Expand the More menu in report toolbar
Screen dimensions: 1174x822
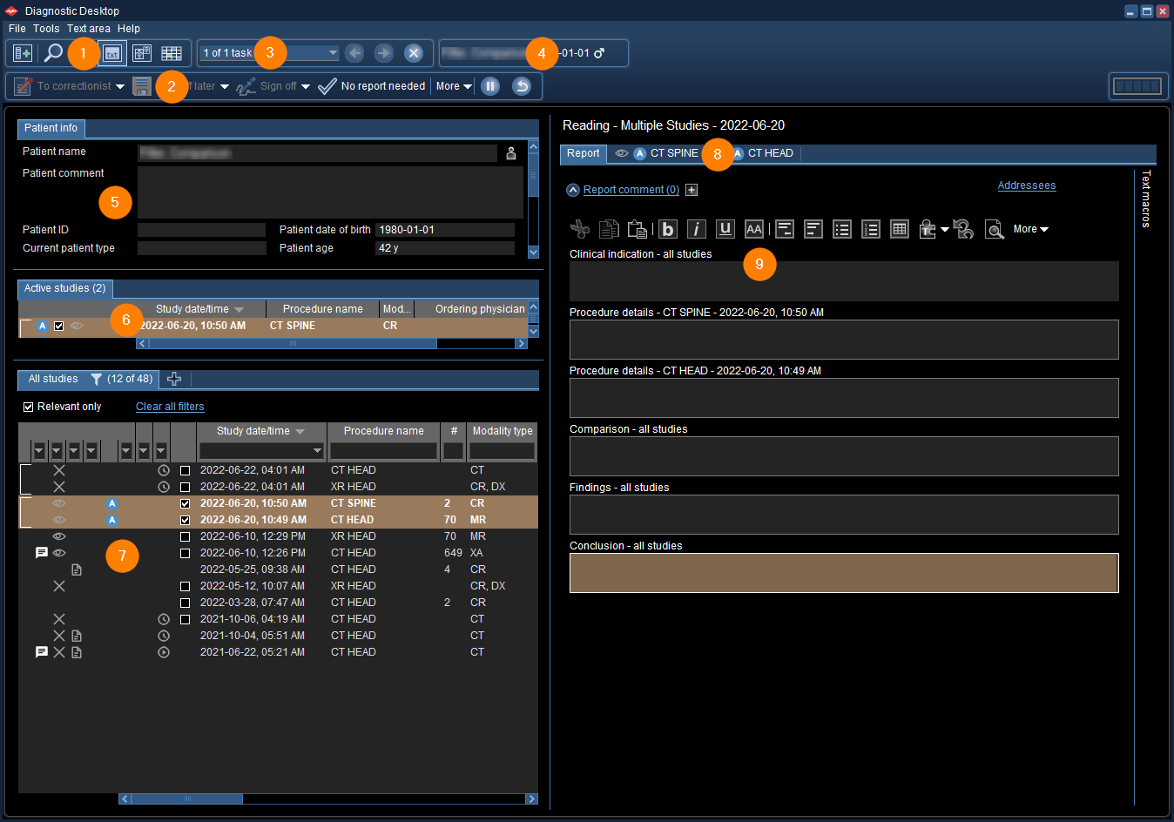pyautogui.click(x=1030, y=229)
